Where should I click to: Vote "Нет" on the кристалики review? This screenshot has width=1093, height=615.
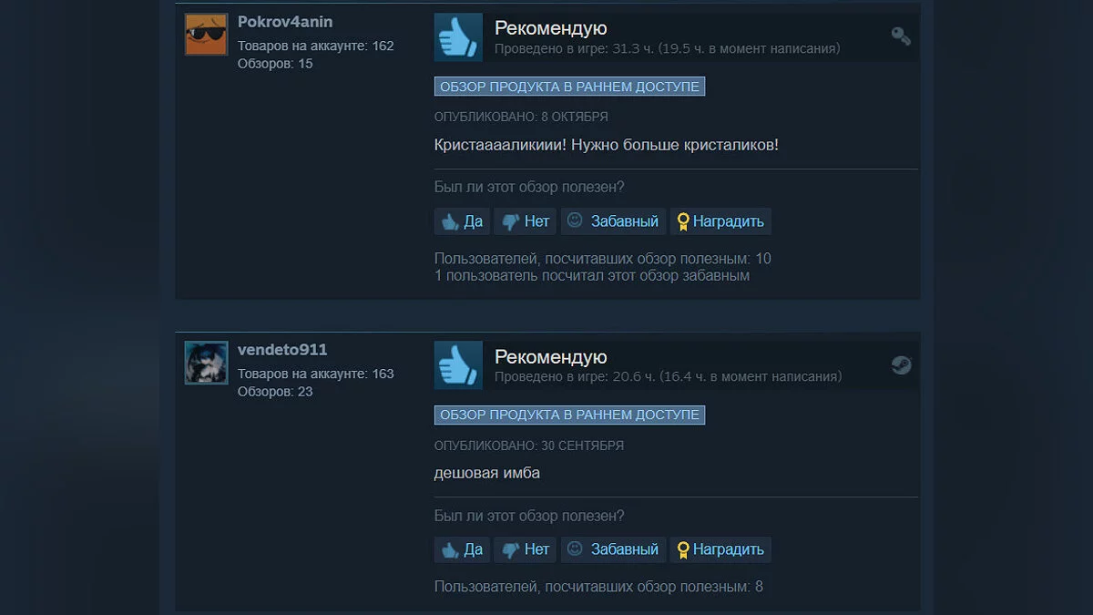click(x=526, y=221)
